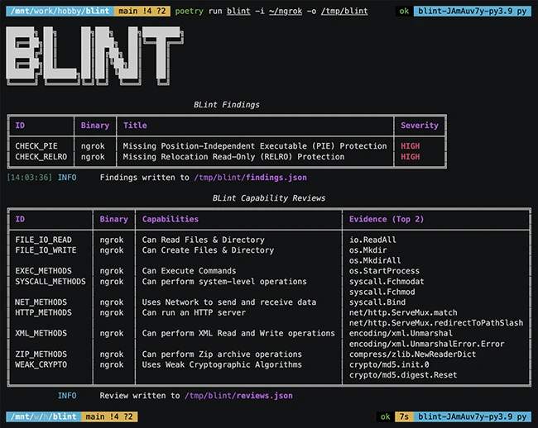Click the 'Evidence (Top 2)' column header
538x428 pixels.
point(387,219)
